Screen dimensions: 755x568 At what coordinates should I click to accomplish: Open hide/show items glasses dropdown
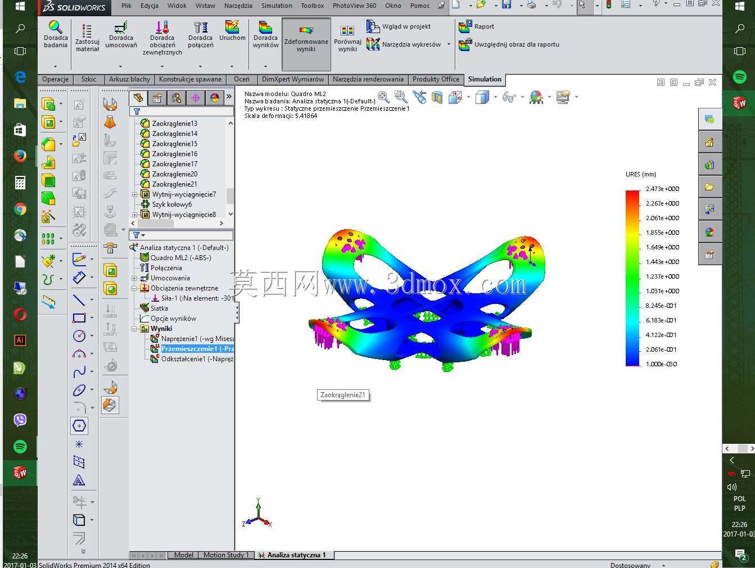click(522, 97)
